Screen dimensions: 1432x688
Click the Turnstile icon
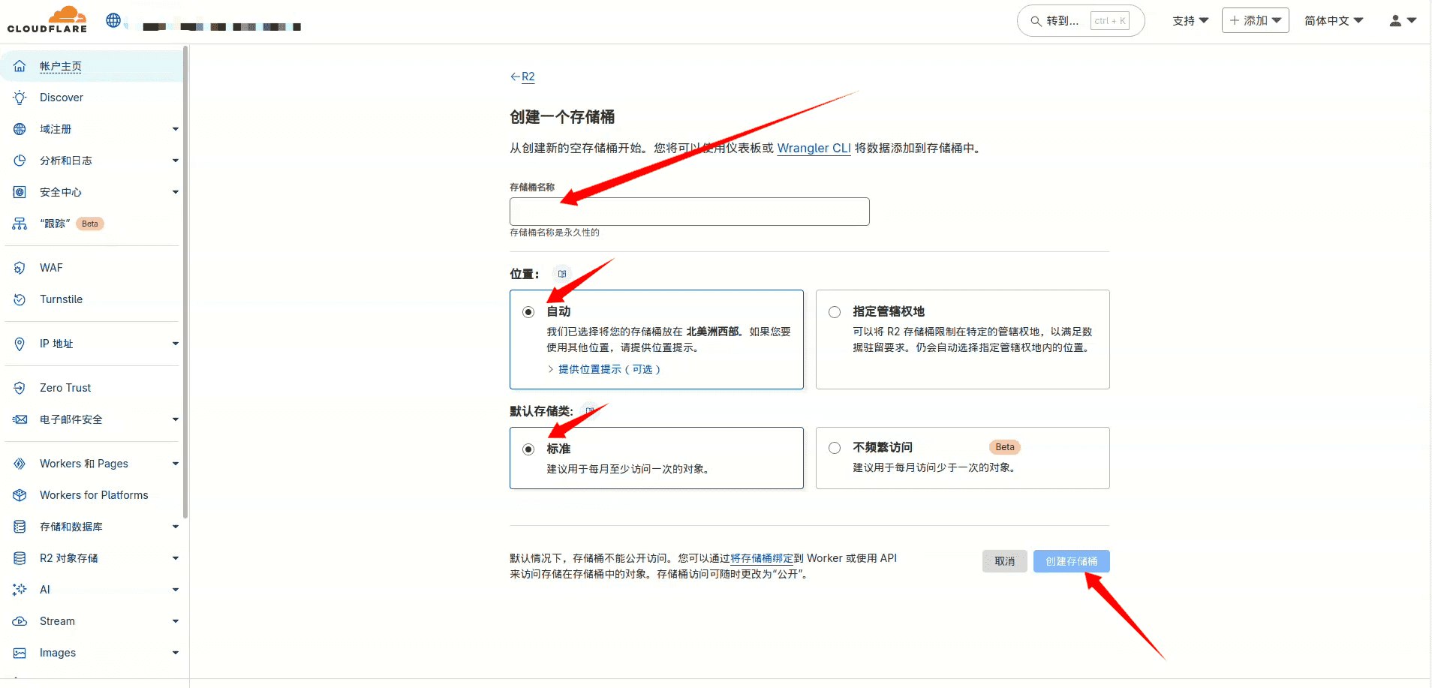click(x=20, y=299)
